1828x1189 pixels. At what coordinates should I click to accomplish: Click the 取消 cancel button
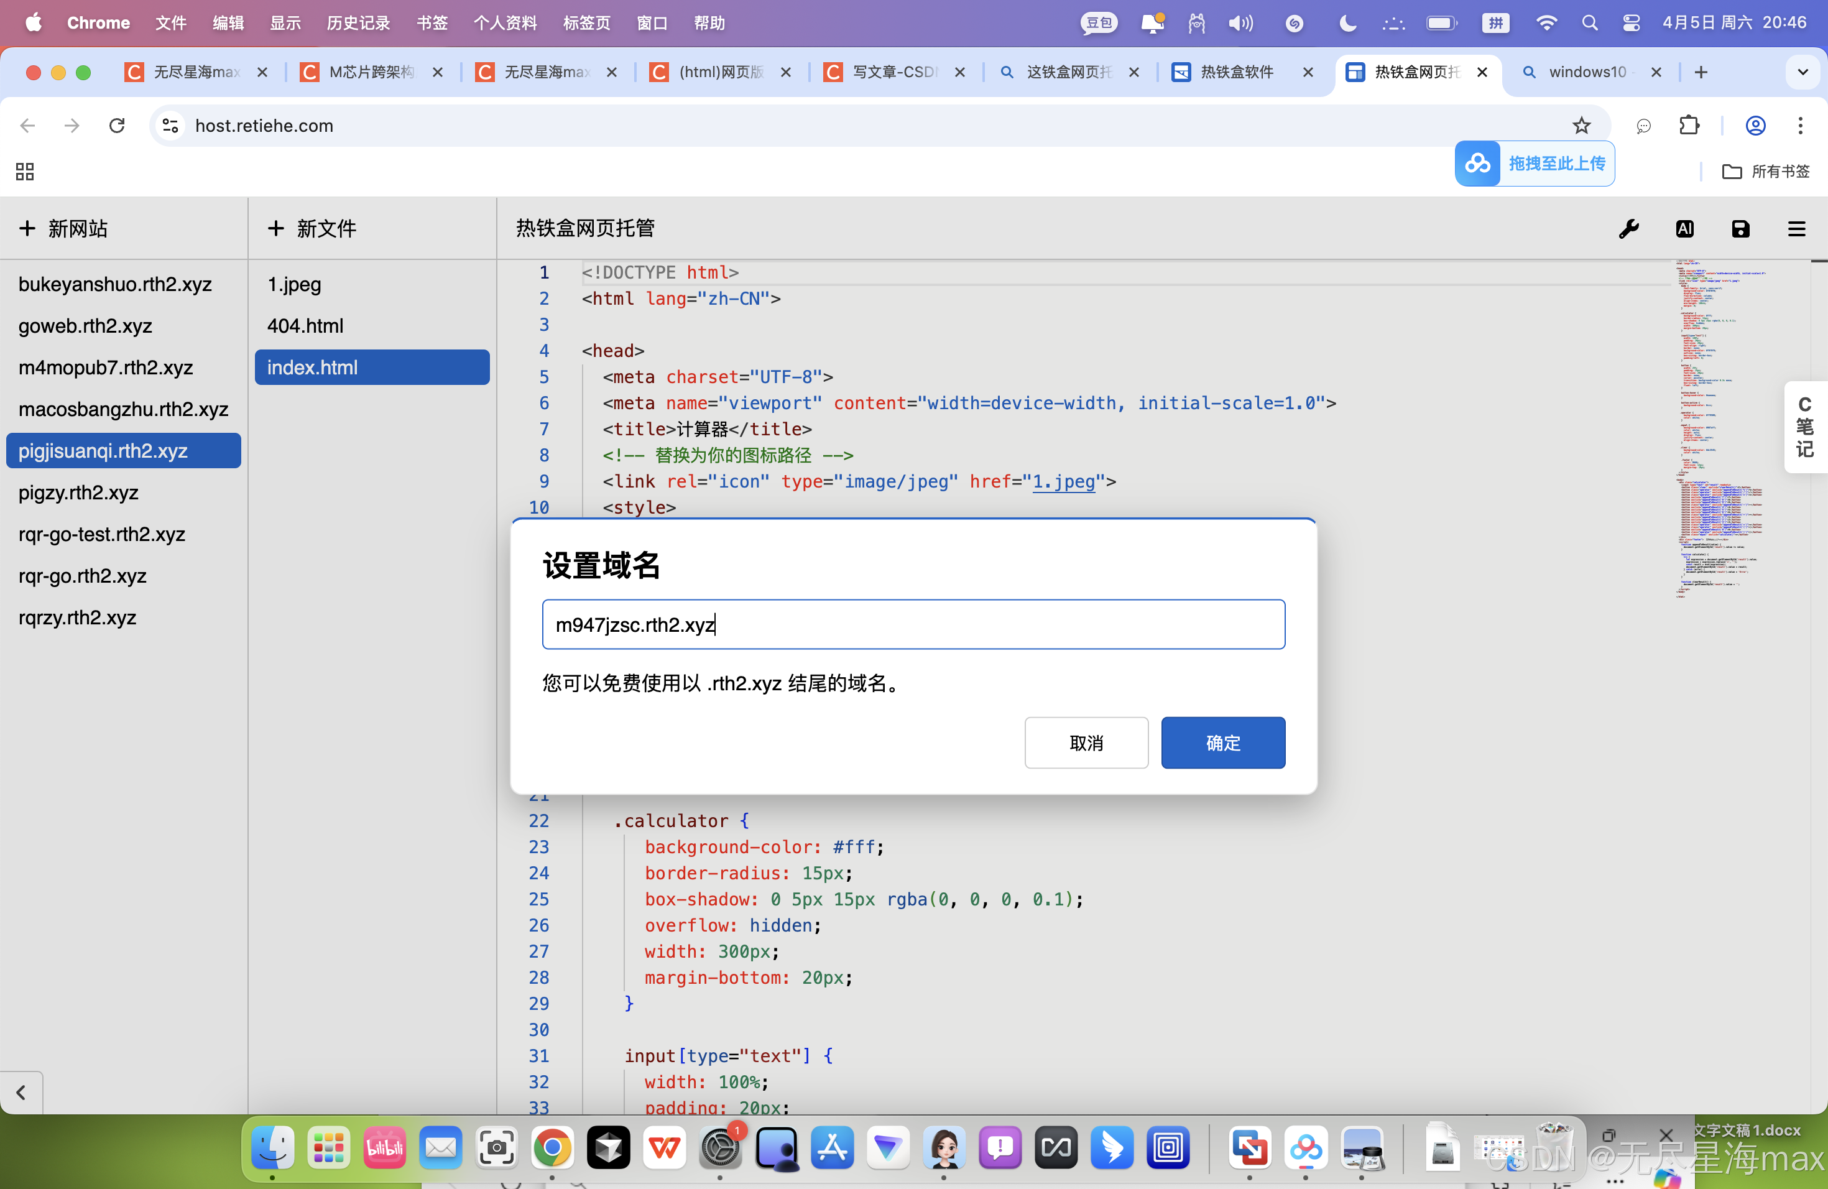point(1086,743)
